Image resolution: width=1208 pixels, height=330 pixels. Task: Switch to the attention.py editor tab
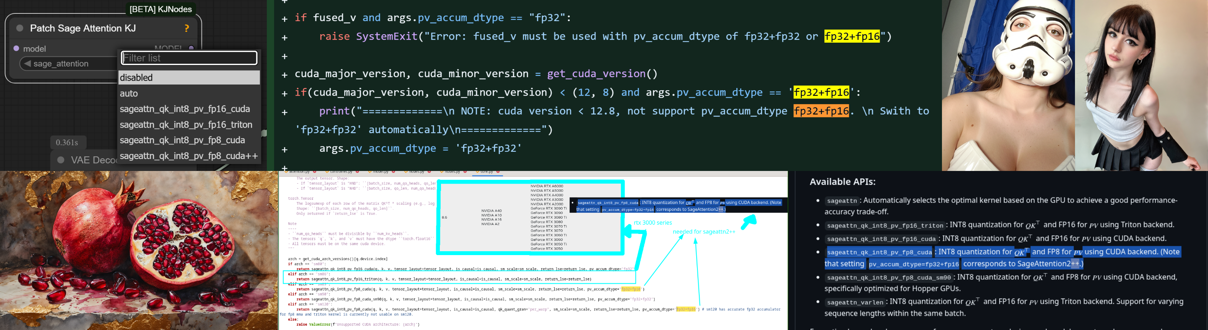[300, 172]
